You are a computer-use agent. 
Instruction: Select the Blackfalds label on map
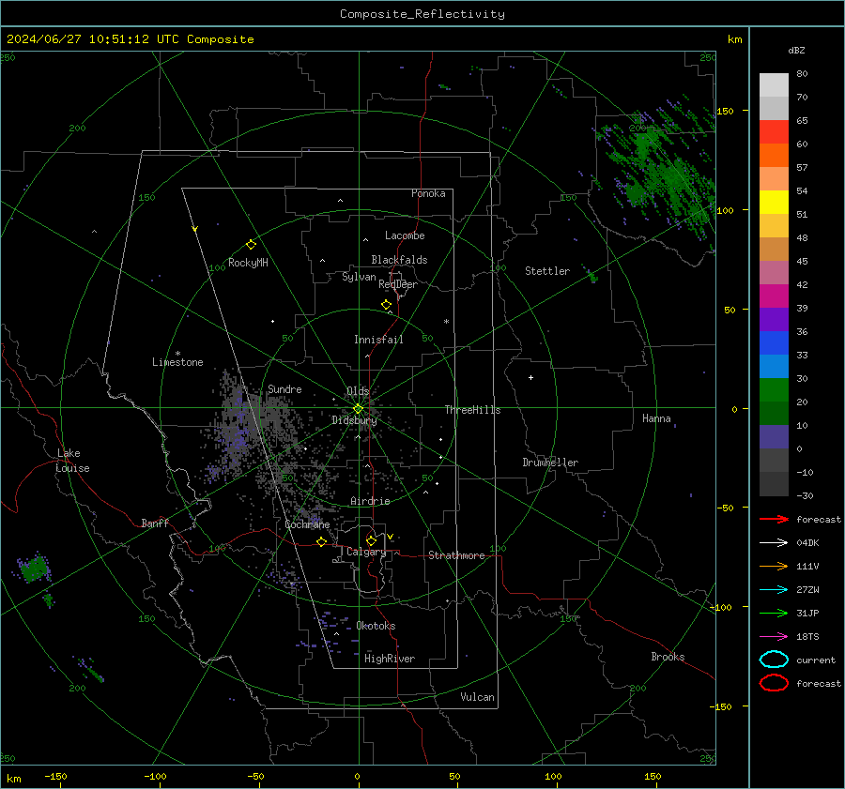(399, 260)
